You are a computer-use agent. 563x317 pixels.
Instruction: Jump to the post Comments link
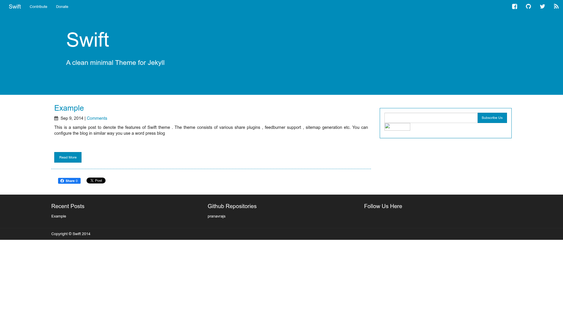point(97,118)
